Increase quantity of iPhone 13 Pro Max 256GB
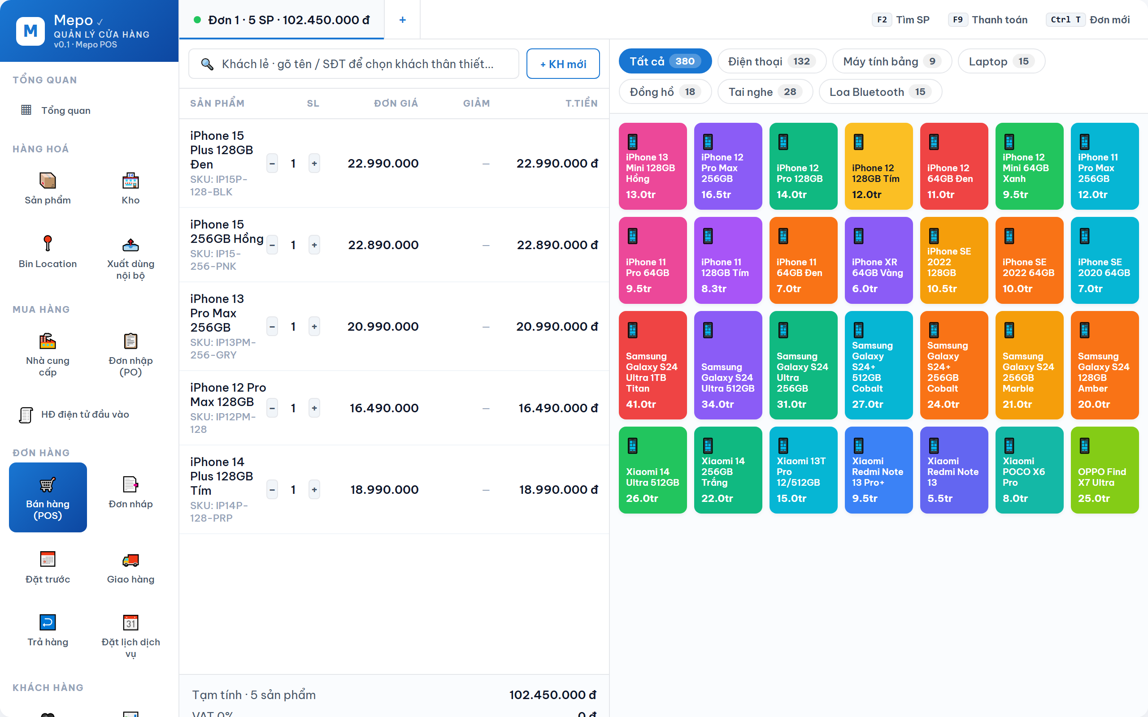The image size is (1148, 717). pos(314,327)
